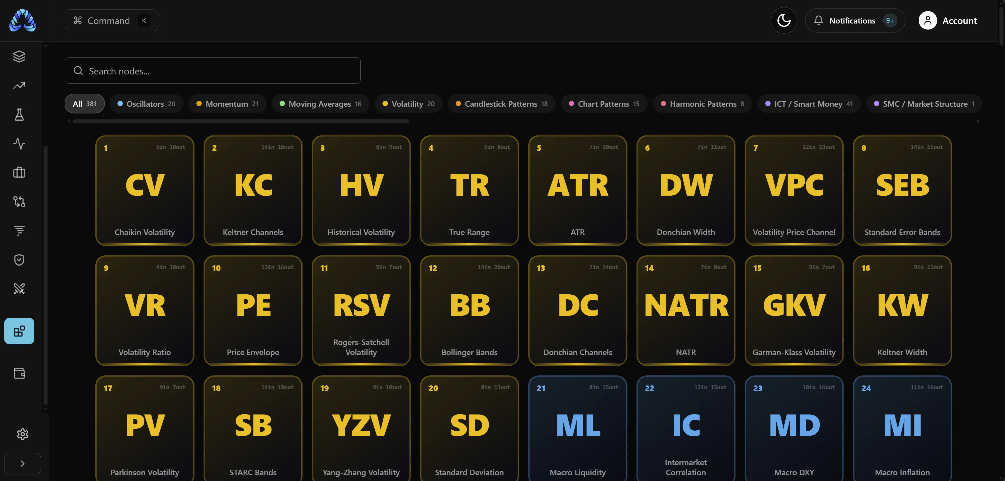Open the Bollinger Bands node card
This screenshot has width=1005, height=481.
coord(469,310)
